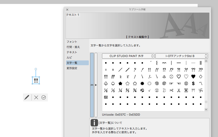This screenshot has height=137, width=218.
Task: Toggle the eye visibility for character list
Action: (92, 85)
